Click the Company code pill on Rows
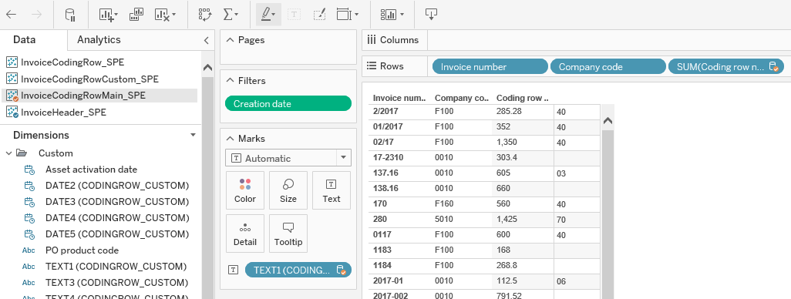Viewport: 791px width, 299px height. coord(608,66)
